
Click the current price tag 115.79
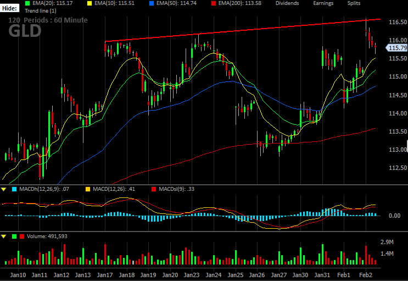[x=396, y=48]
